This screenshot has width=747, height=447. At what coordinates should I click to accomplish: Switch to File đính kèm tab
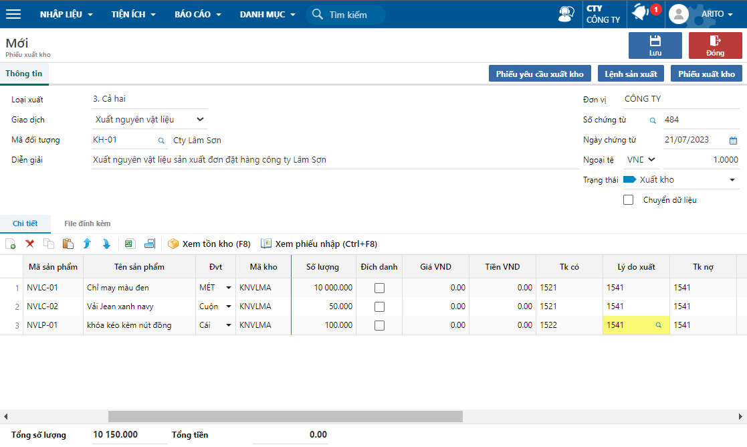coord(88,223)
